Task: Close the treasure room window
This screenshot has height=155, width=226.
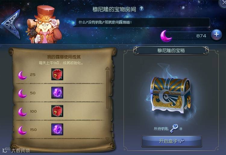Action: coord(223,3)
